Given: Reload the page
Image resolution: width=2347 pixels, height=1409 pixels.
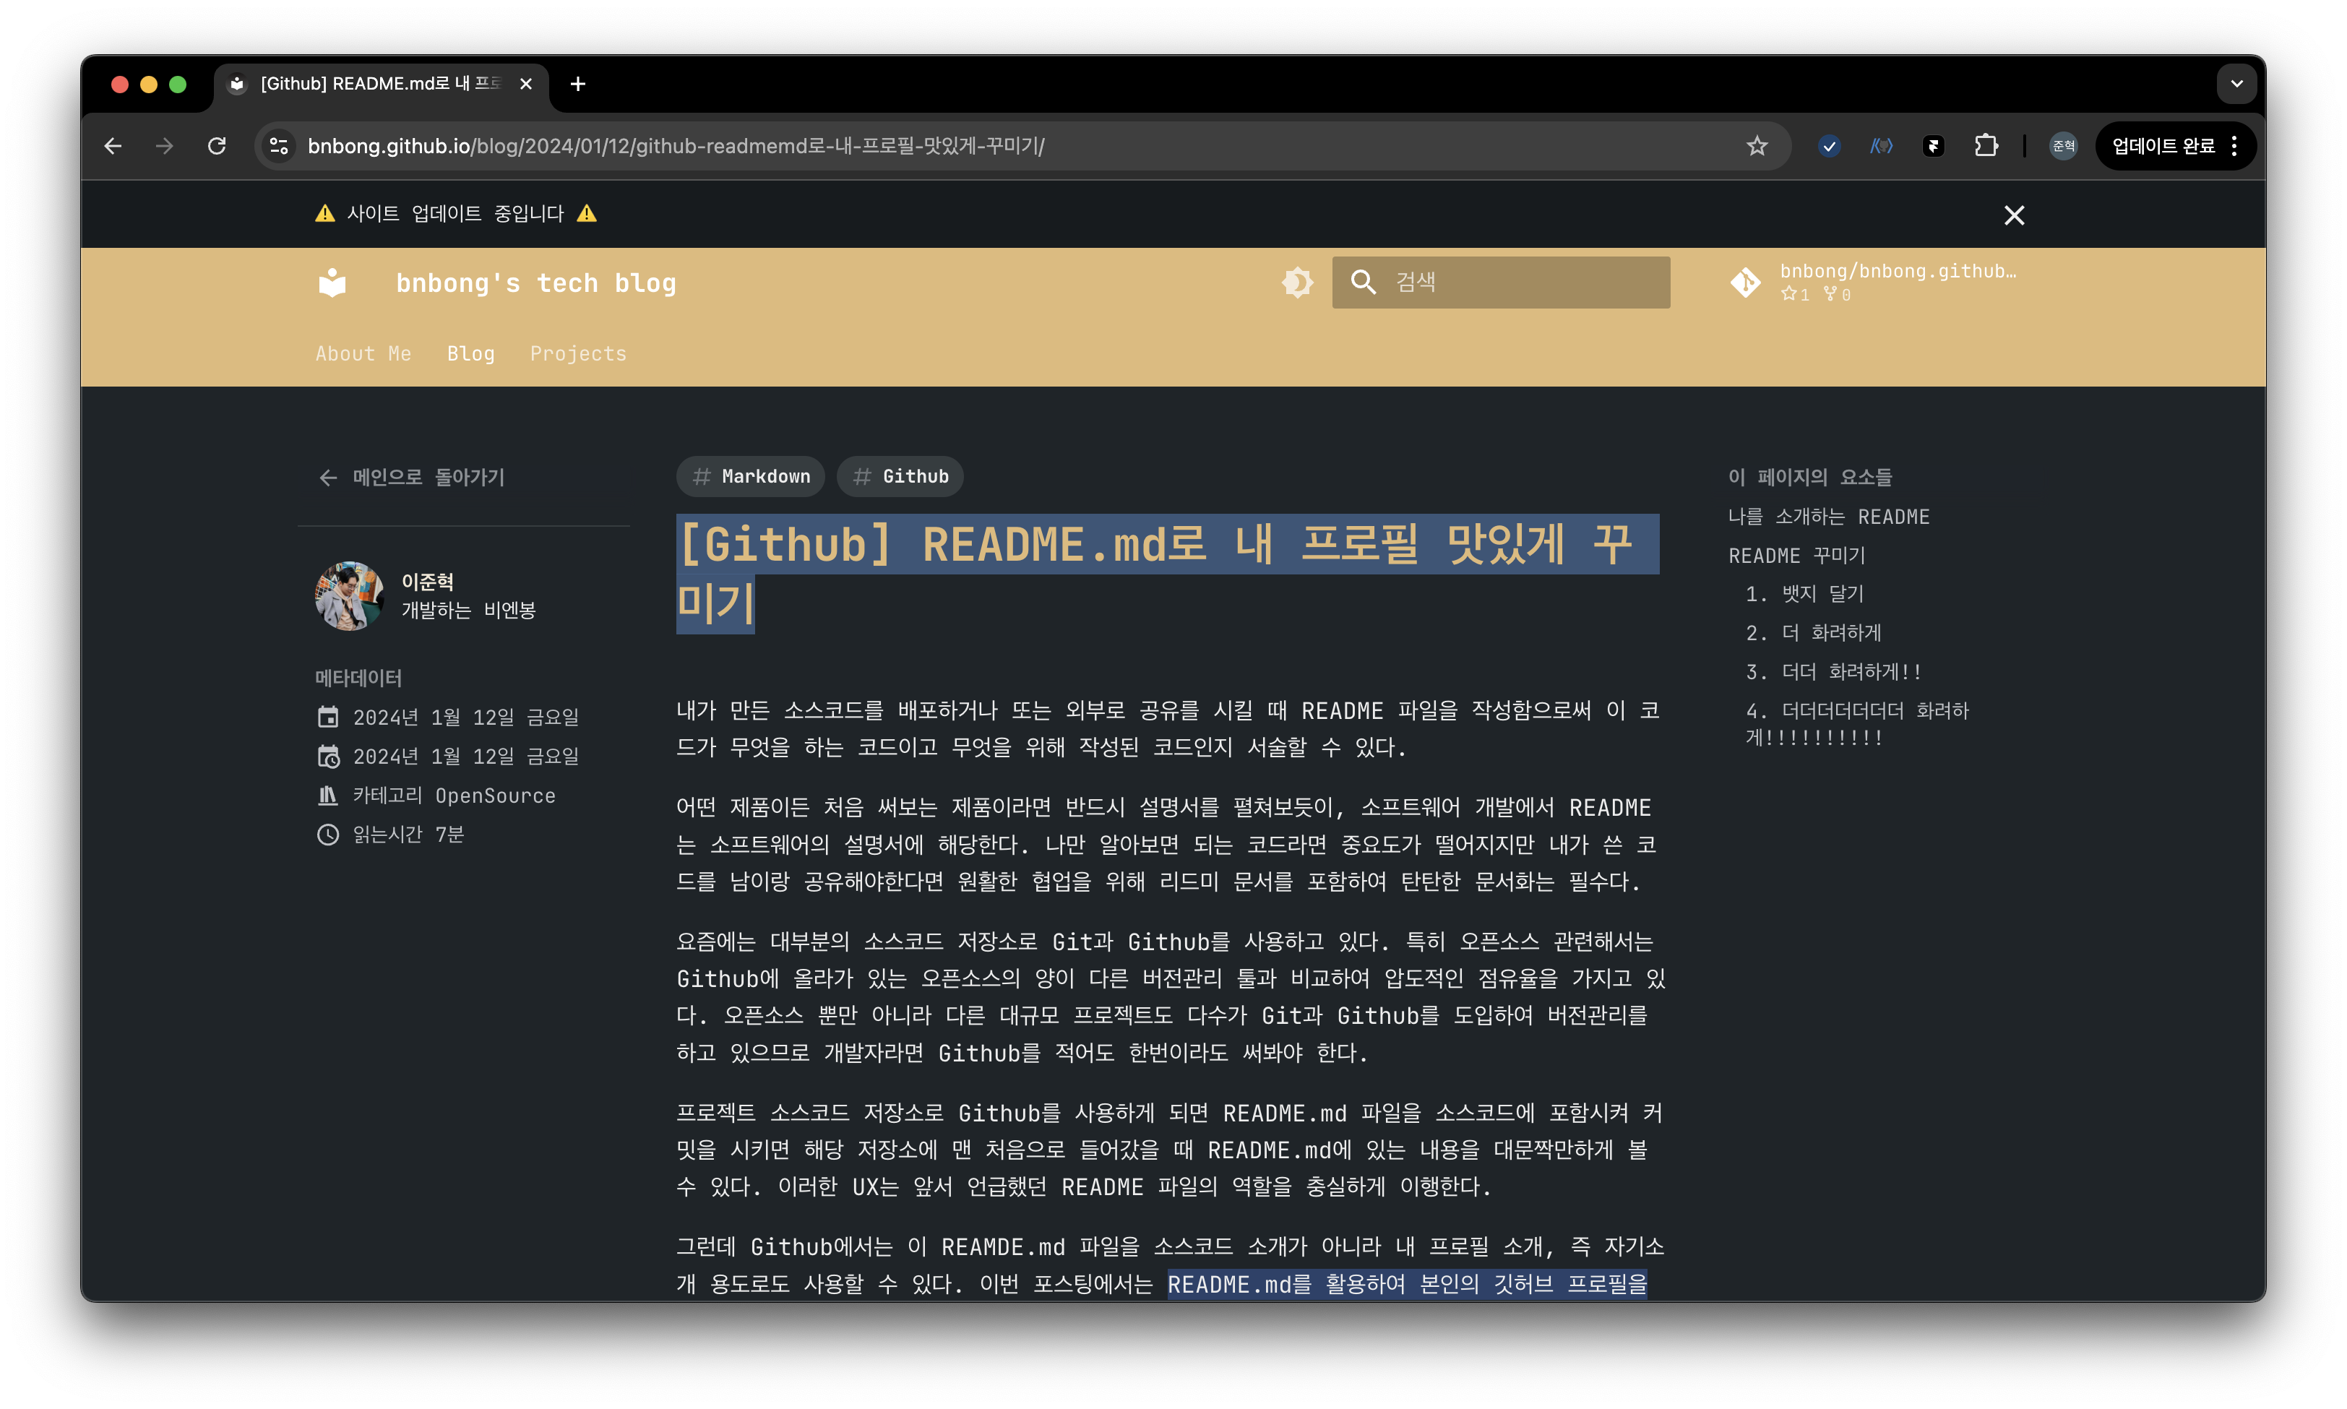Looking at the screenshot, I should pos(218,146).
